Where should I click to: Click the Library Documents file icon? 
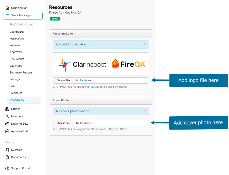click(x=7, y=157)
